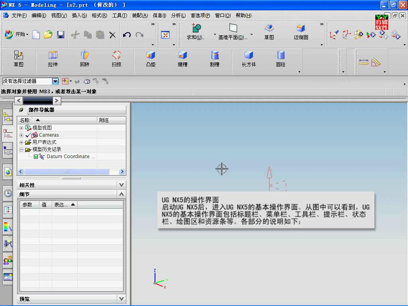The image size is (408, 306).
Task: Open the 文件(F) menu
Action: point(19,16)
